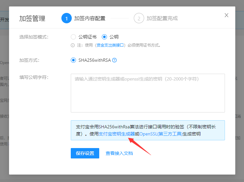Click the info icon beside 注: 使用
244x182 pixels.
click(73, 45)
